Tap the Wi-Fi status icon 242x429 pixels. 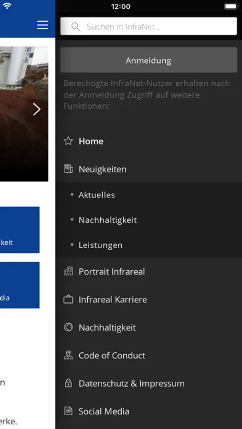coord(7,6)
